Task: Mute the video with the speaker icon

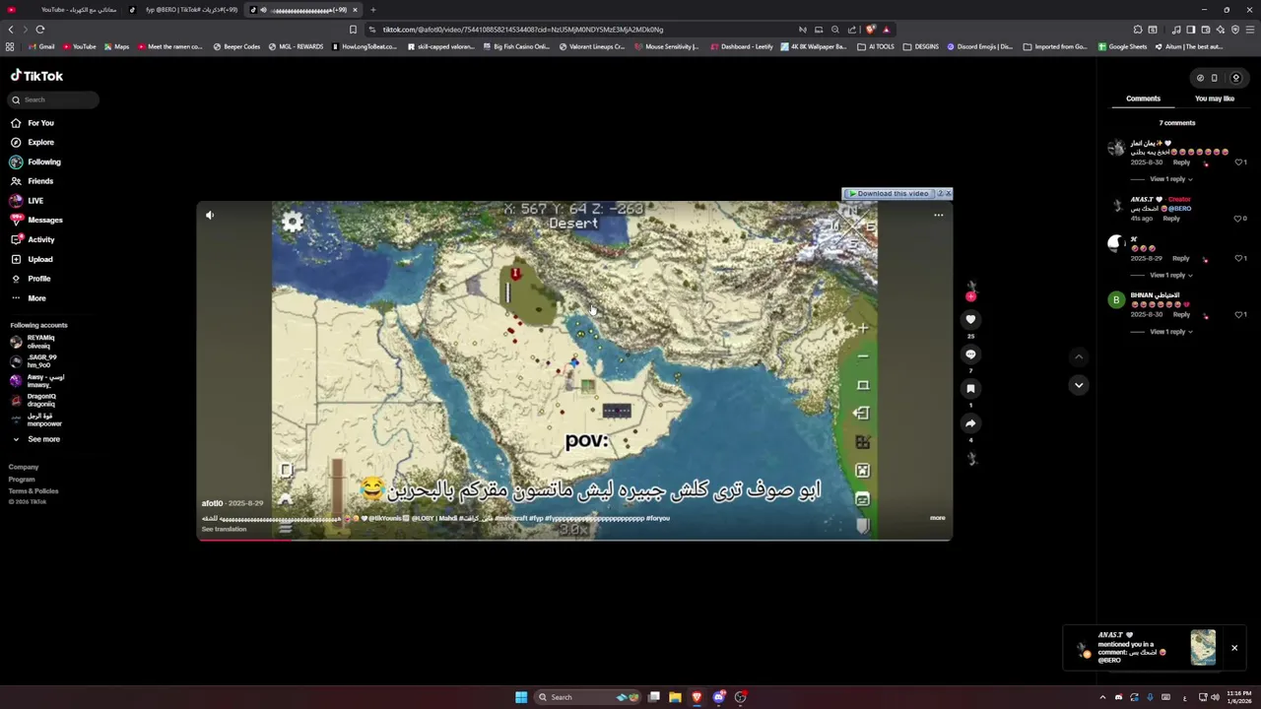Action: click(210, 215)
